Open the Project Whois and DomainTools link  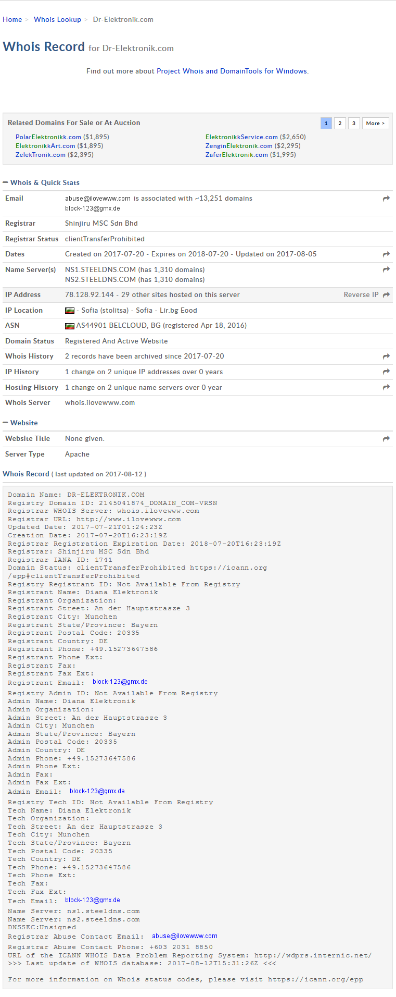coord(232,71)
